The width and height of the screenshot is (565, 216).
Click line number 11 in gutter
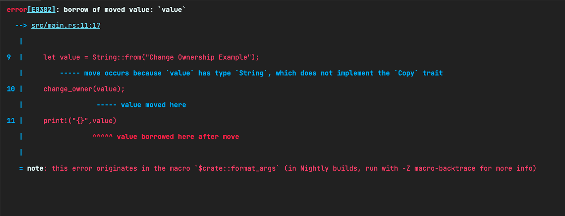[11, 121]
